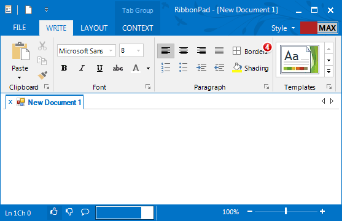Toggle bold formatting
Screen dimensions: 342x221
pyautogui.click(x=64, y=68)
